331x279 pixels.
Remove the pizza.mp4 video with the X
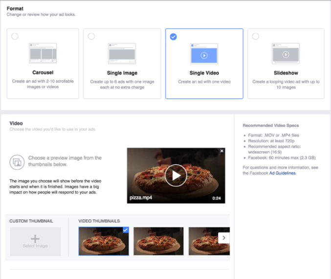tap(221, 151)
